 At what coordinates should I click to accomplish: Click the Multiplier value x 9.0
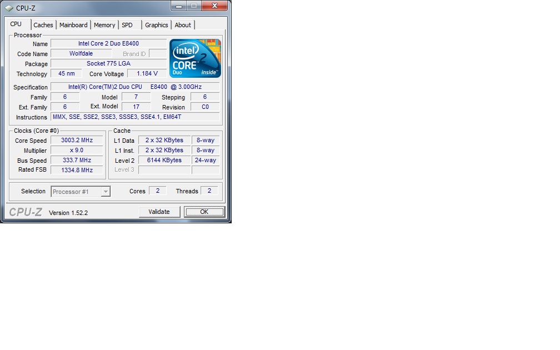[77, 151]
